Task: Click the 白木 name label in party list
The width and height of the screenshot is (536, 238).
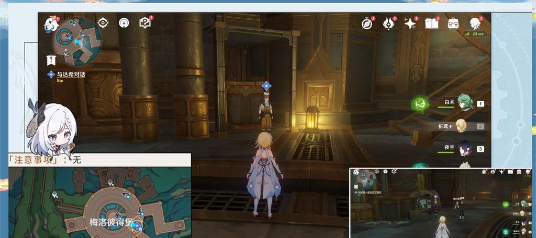Action: pyautogui.click(x=450, y=102)
